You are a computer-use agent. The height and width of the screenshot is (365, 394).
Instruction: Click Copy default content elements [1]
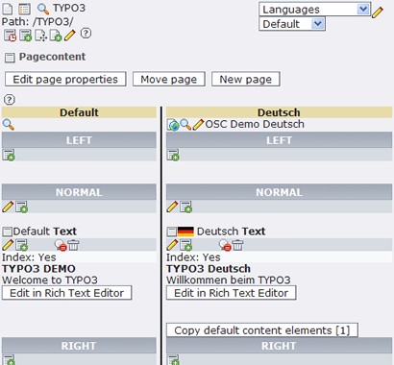point(262,330)
